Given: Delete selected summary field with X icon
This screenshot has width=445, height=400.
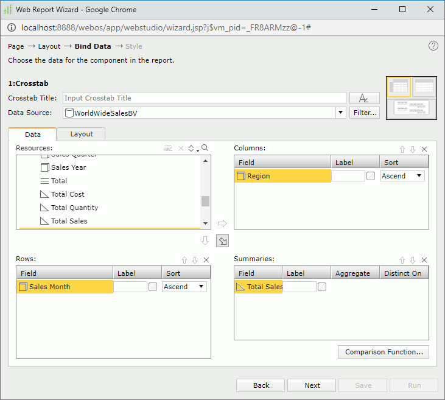Looking at the screenshot, I should click(424, 260).
